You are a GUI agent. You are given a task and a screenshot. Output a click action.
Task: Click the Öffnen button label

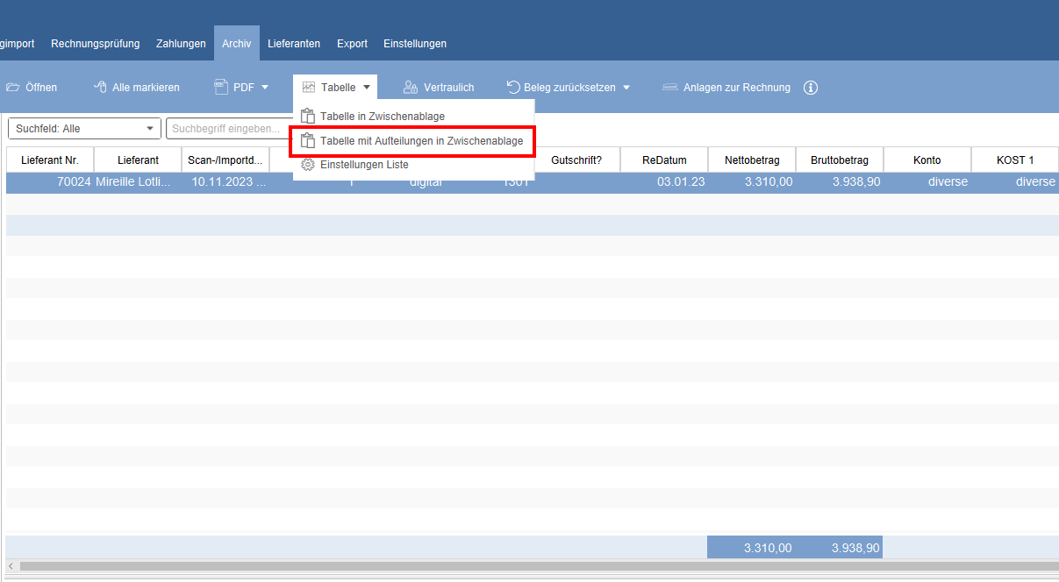41,88
